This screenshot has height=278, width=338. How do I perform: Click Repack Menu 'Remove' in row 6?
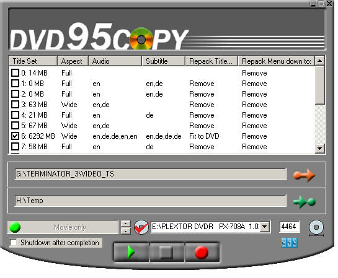[254, 136]
